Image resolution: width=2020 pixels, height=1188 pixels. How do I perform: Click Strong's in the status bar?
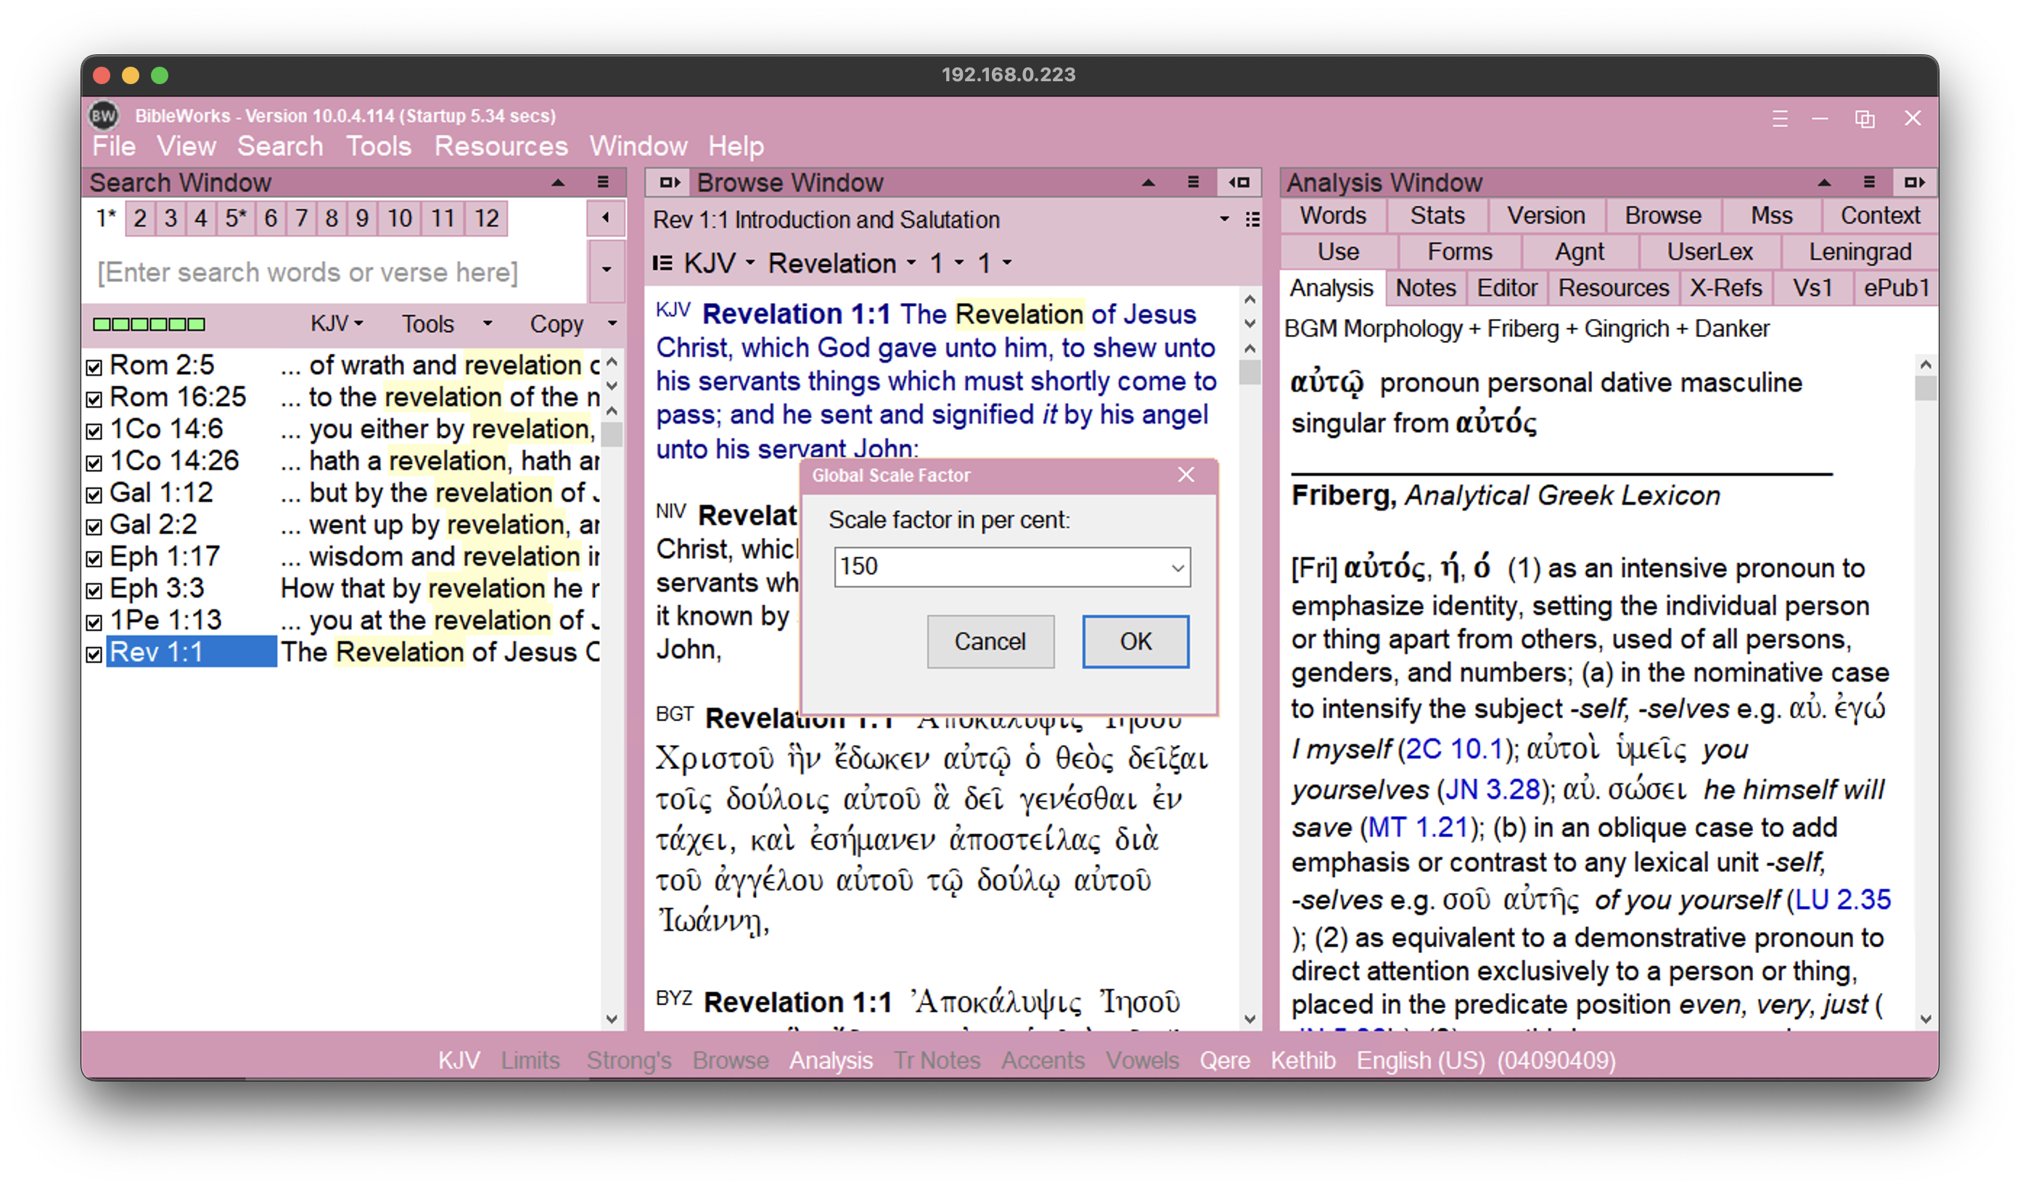coord(628,1060)
